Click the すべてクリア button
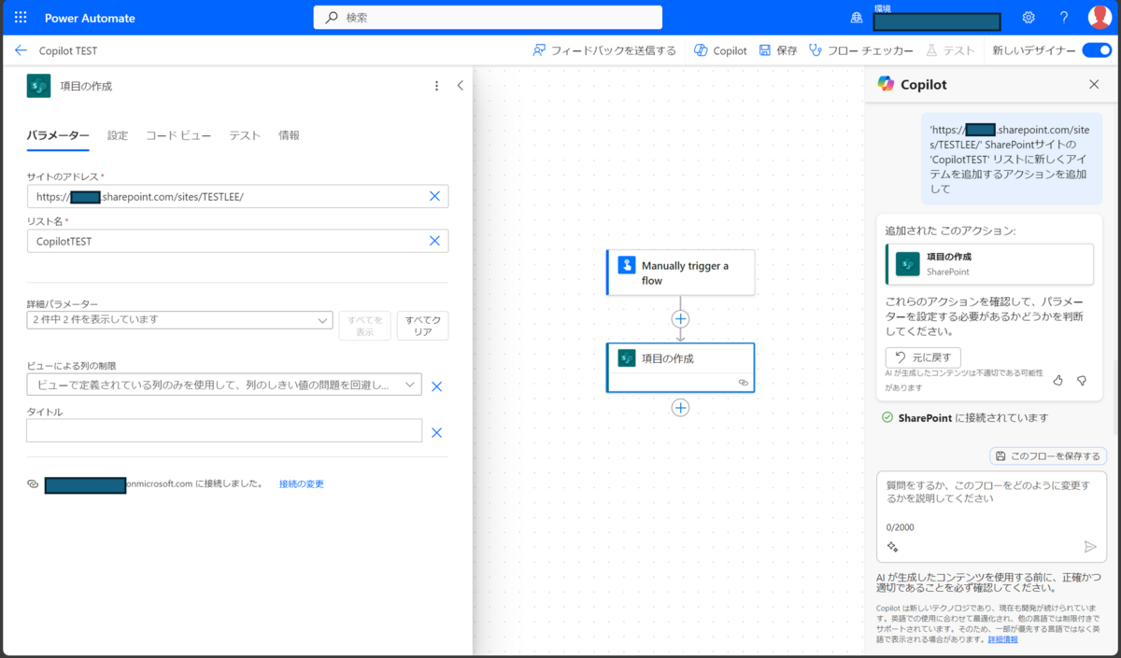This screenshot has height=658, width=1121. pyautogui.click(x=422, y=326)
